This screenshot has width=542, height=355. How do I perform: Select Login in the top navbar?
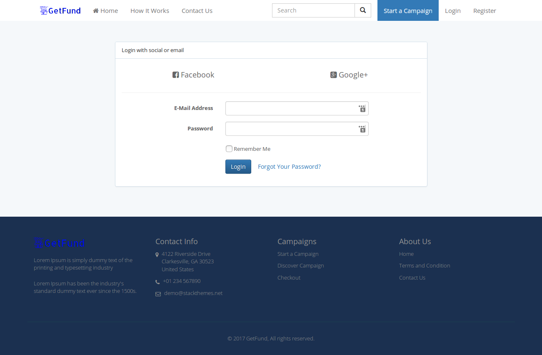pos(453,10)
